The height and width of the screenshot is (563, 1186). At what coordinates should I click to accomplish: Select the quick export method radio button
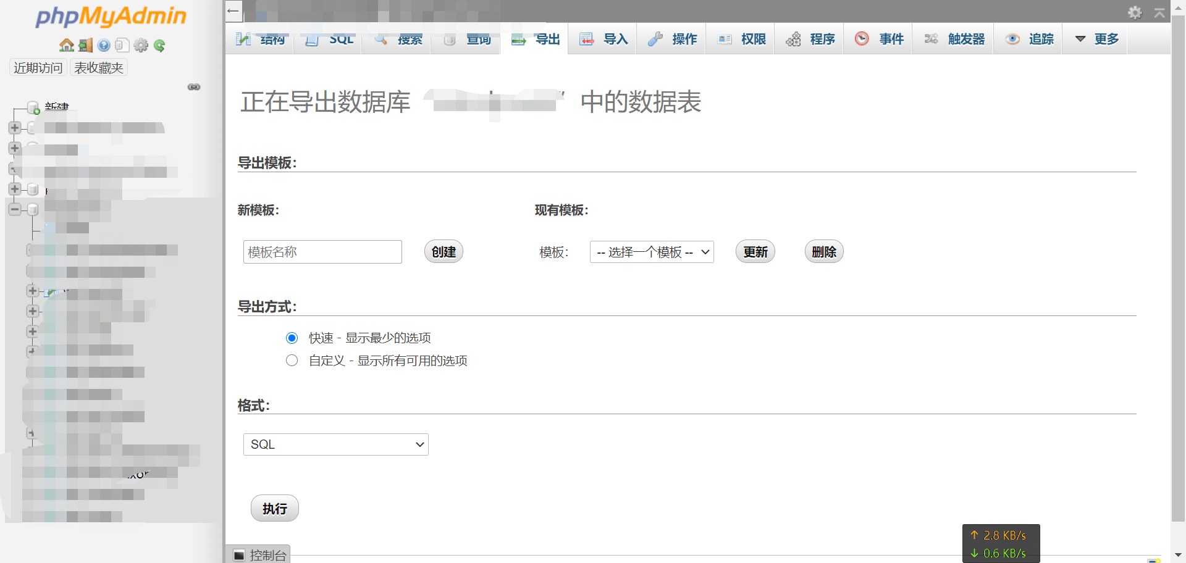tap(292, 338)
